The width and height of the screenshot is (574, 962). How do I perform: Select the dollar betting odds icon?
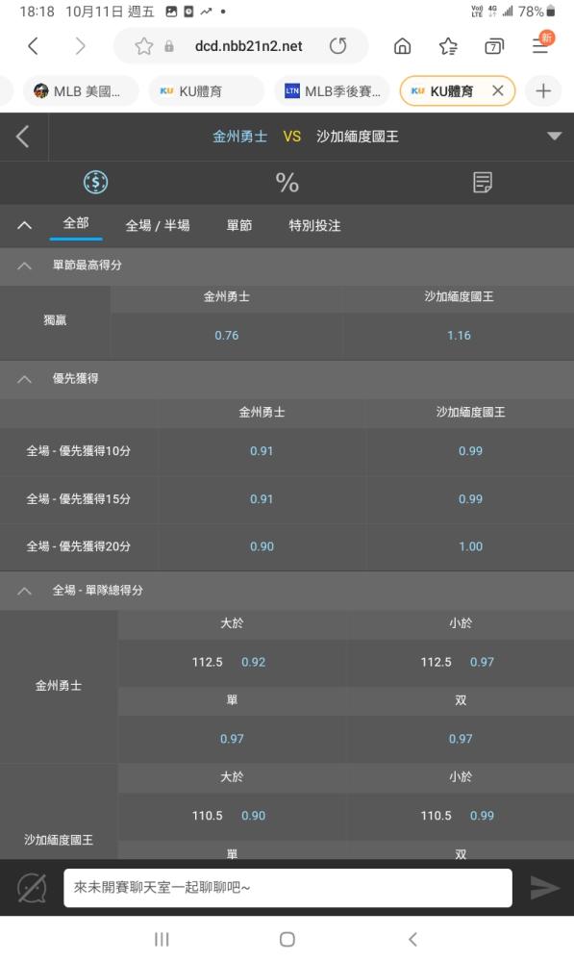pos(96,182)
